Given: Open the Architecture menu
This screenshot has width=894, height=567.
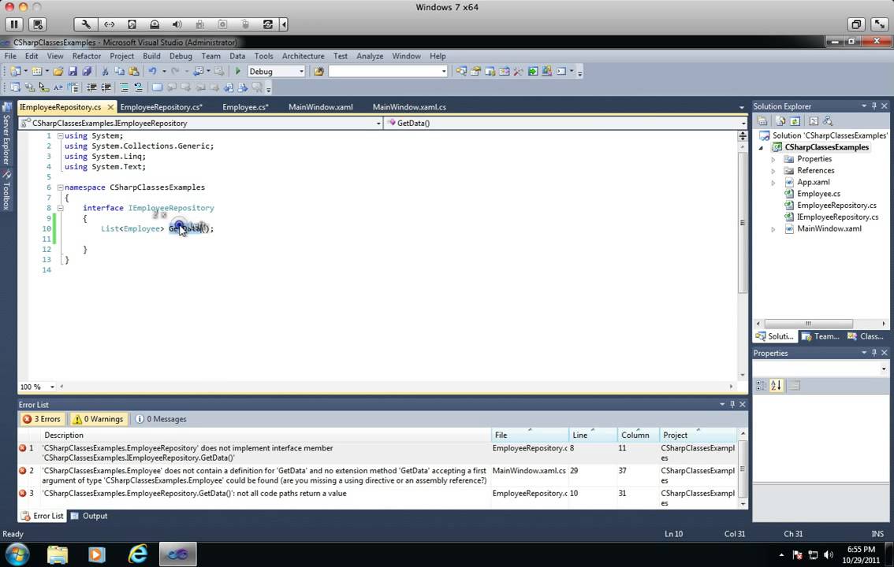Looking at the screenshot, I should [303, 56].
